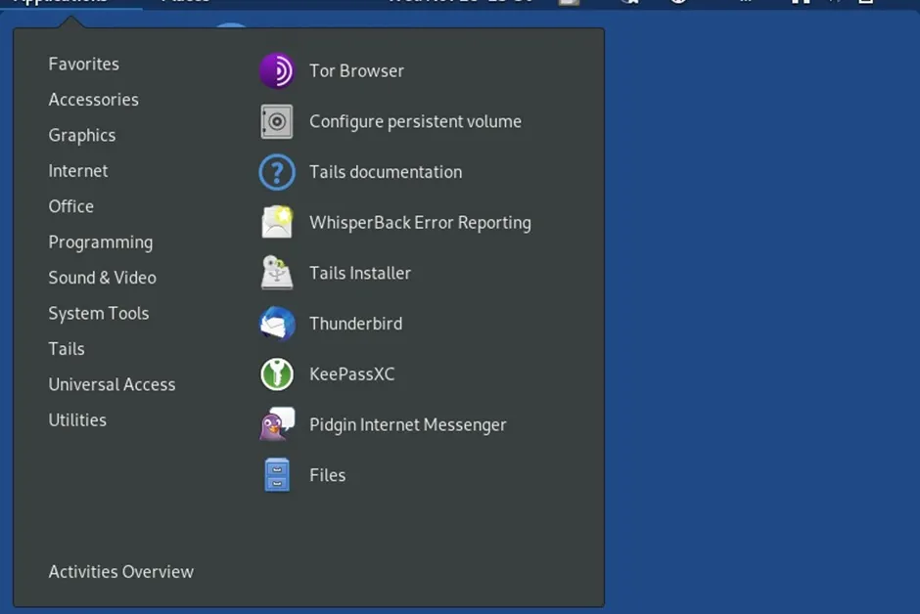Click the Tor Browser onion icon
This screenshot has height=614, width=920.
277,71
